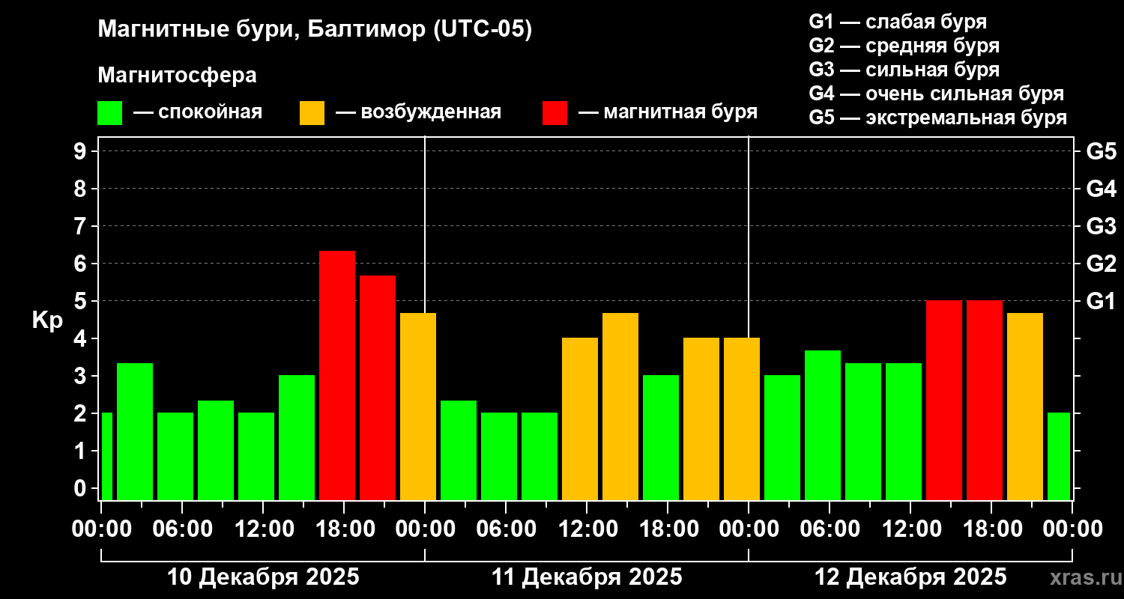The height and width of the screenshot is (599, 1124).
Task: Click the '18:00' time label above 10 Декабря
Action: [344, 529]
